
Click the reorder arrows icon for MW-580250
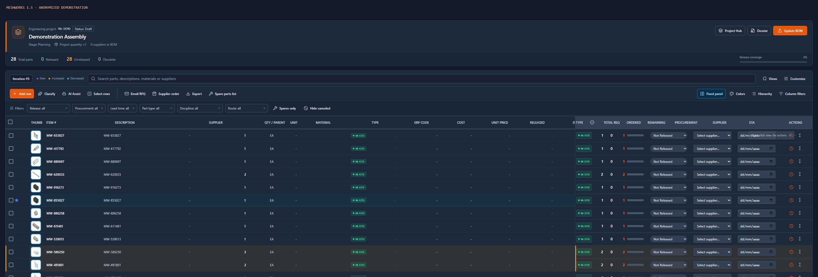tap(800, 252)
